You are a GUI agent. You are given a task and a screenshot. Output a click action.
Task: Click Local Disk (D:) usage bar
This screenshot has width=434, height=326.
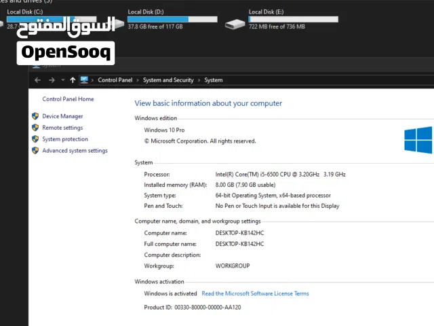click(x=172, y=20)
